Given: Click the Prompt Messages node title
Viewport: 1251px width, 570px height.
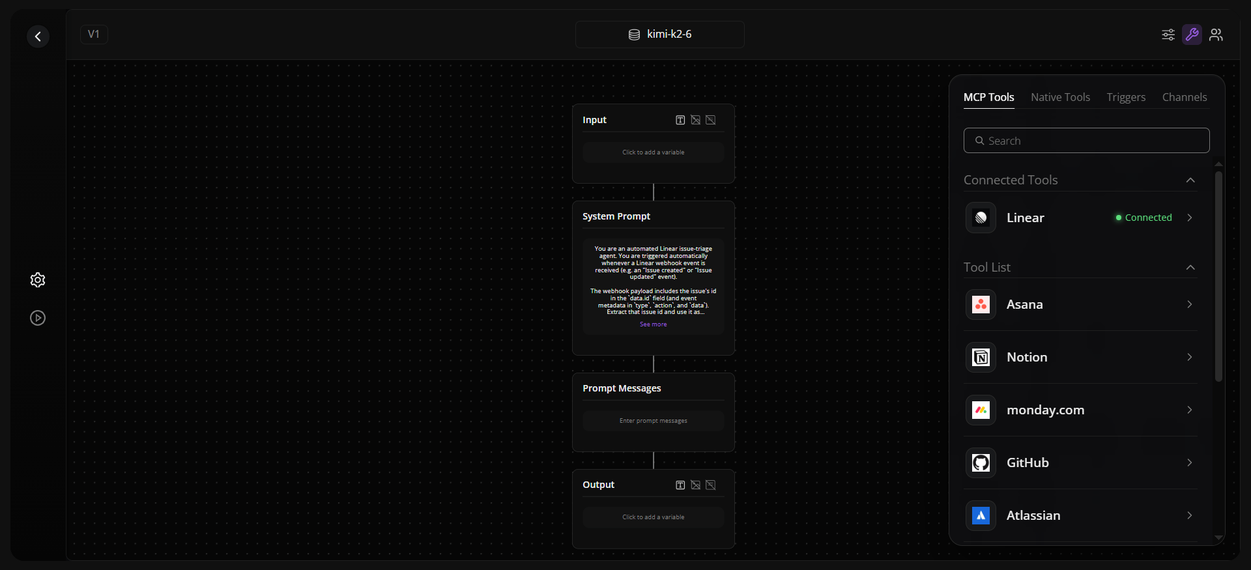Looking at the screenshot, I should [622, 388].
